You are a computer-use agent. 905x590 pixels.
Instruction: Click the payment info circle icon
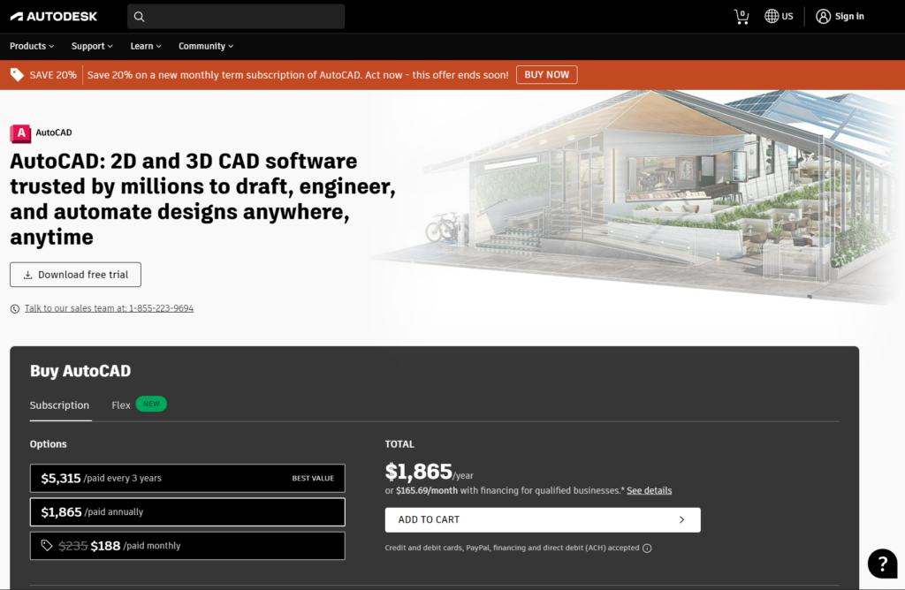point(647,548)
